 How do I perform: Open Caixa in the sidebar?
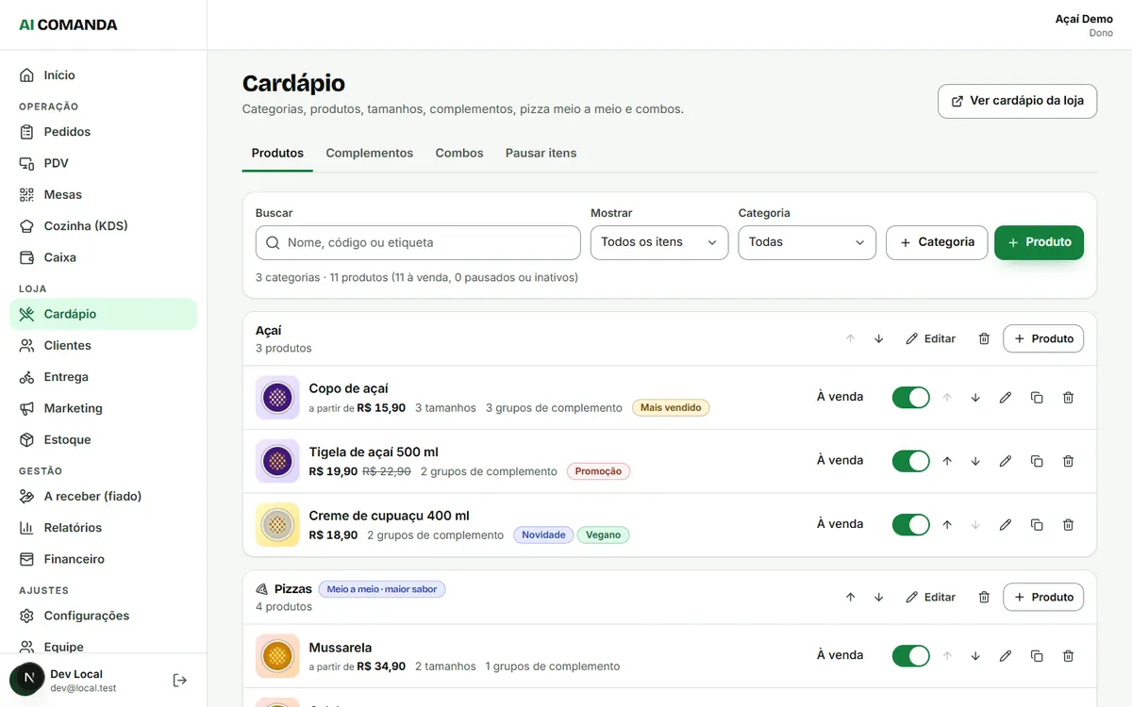104,257
